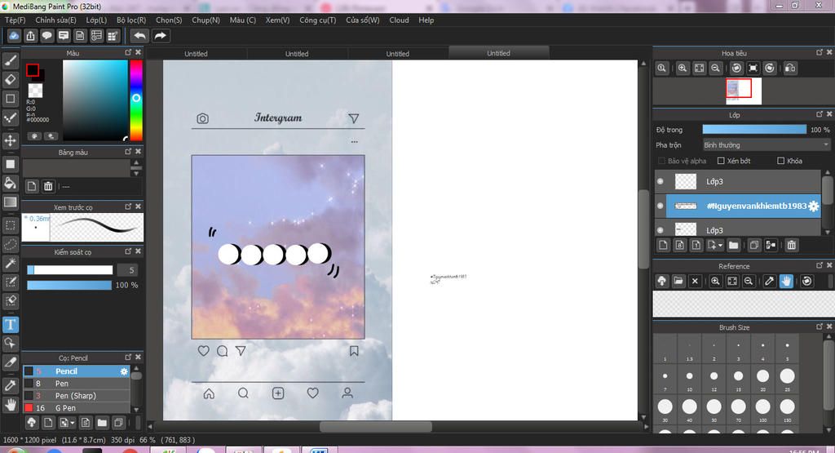Duplicate the layer in layer panel
The height and width of the screenshot is (453, 835).
pos(754,245)
